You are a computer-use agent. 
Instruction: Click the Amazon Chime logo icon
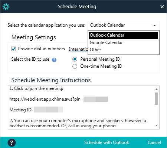[x=6, y=7]
